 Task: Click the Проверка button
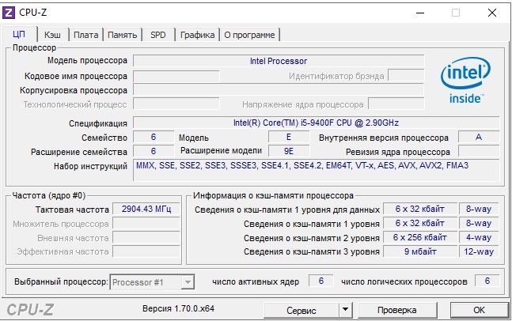(397, 310)
